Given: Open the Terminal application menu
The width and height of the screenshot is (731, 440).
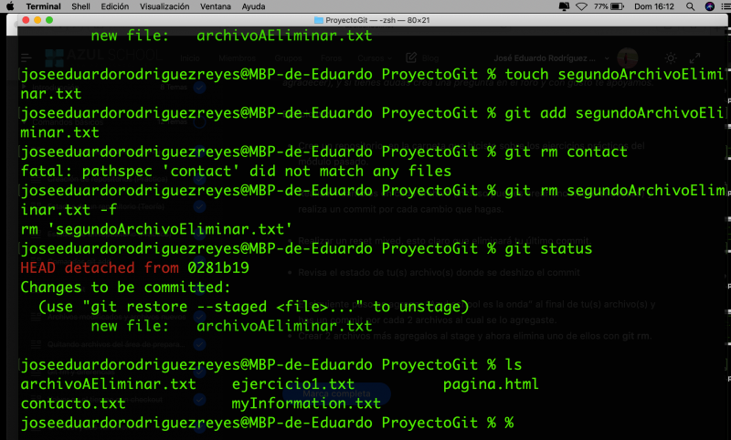Looking at the screenshot, I should [43, 6].
